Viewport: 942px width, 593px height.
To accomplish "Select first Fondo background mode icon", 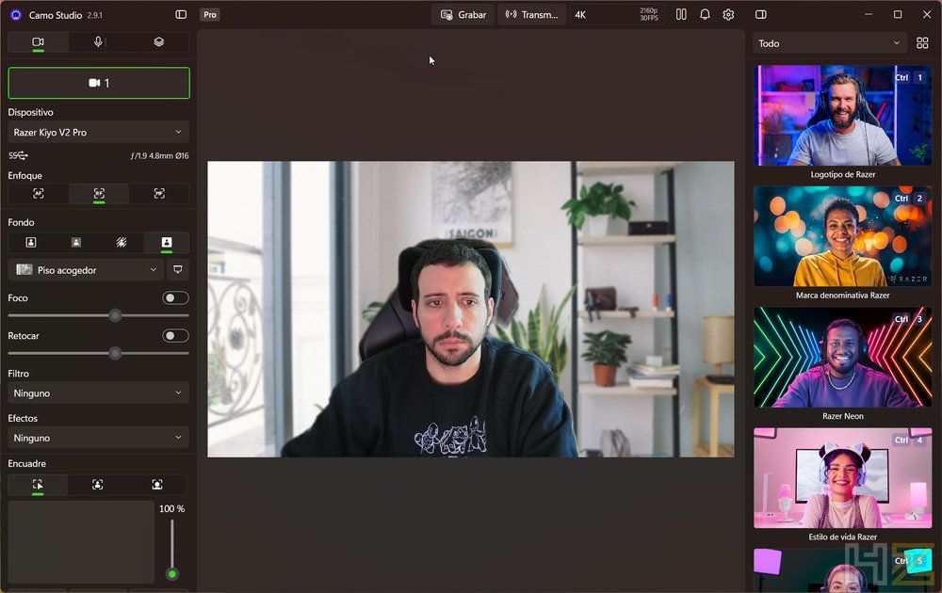I will point(31,243).
